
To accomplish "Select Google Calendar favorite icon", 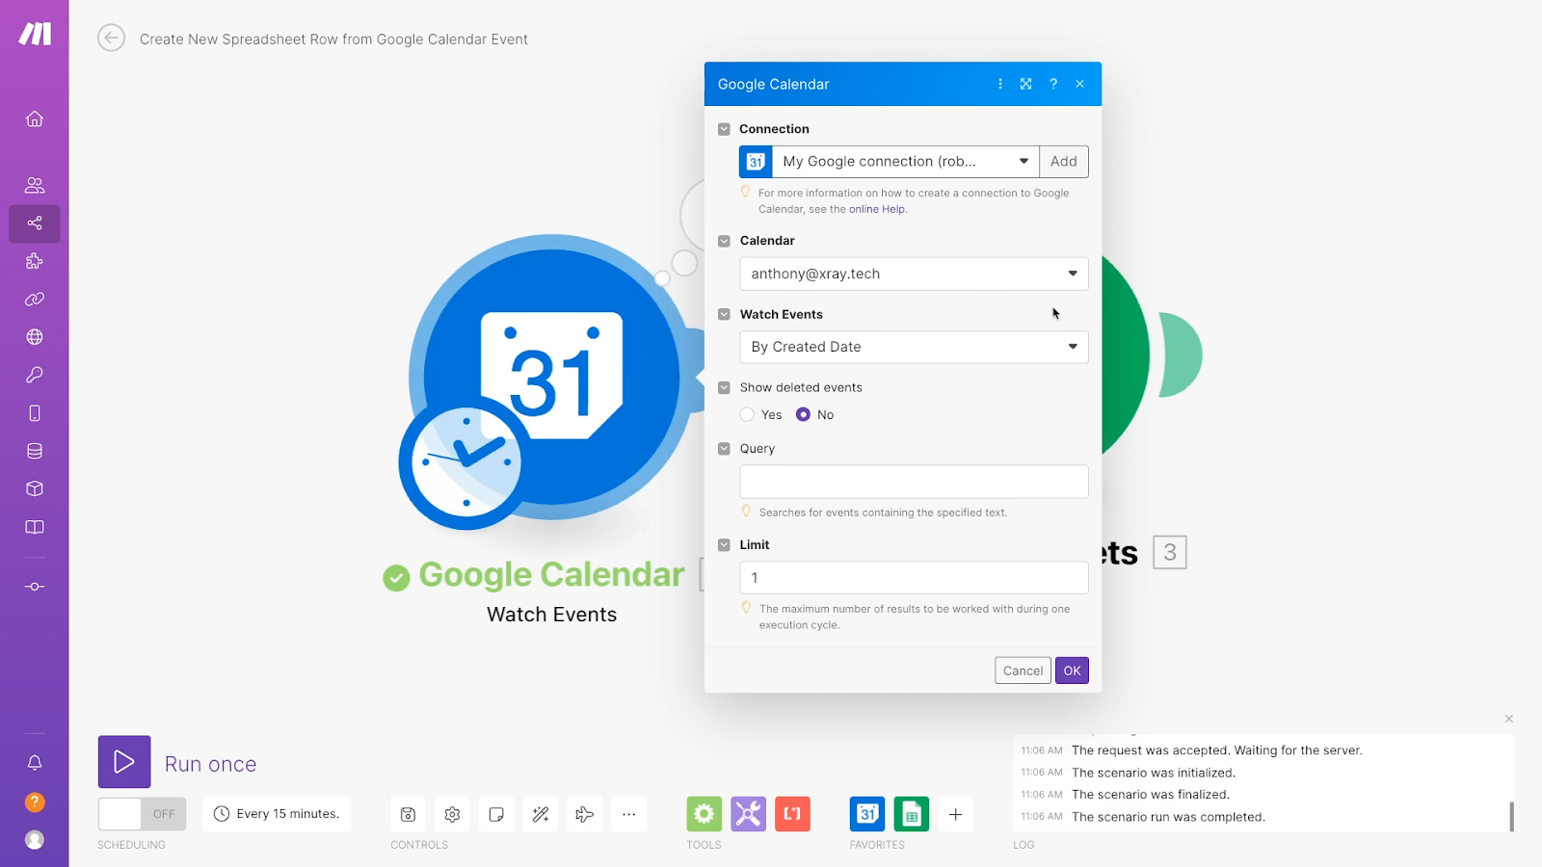I will 867,814.
